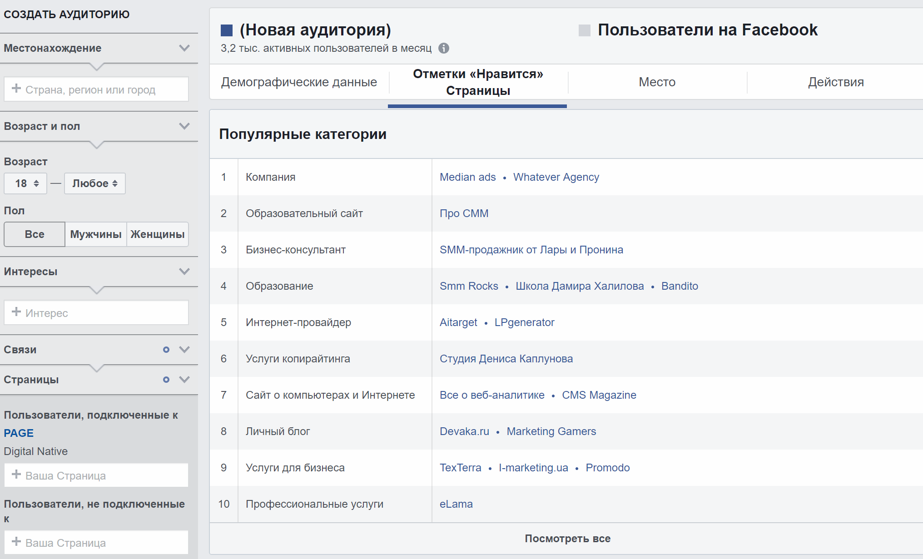Select the Женщины gender option

tap(158, 234)
